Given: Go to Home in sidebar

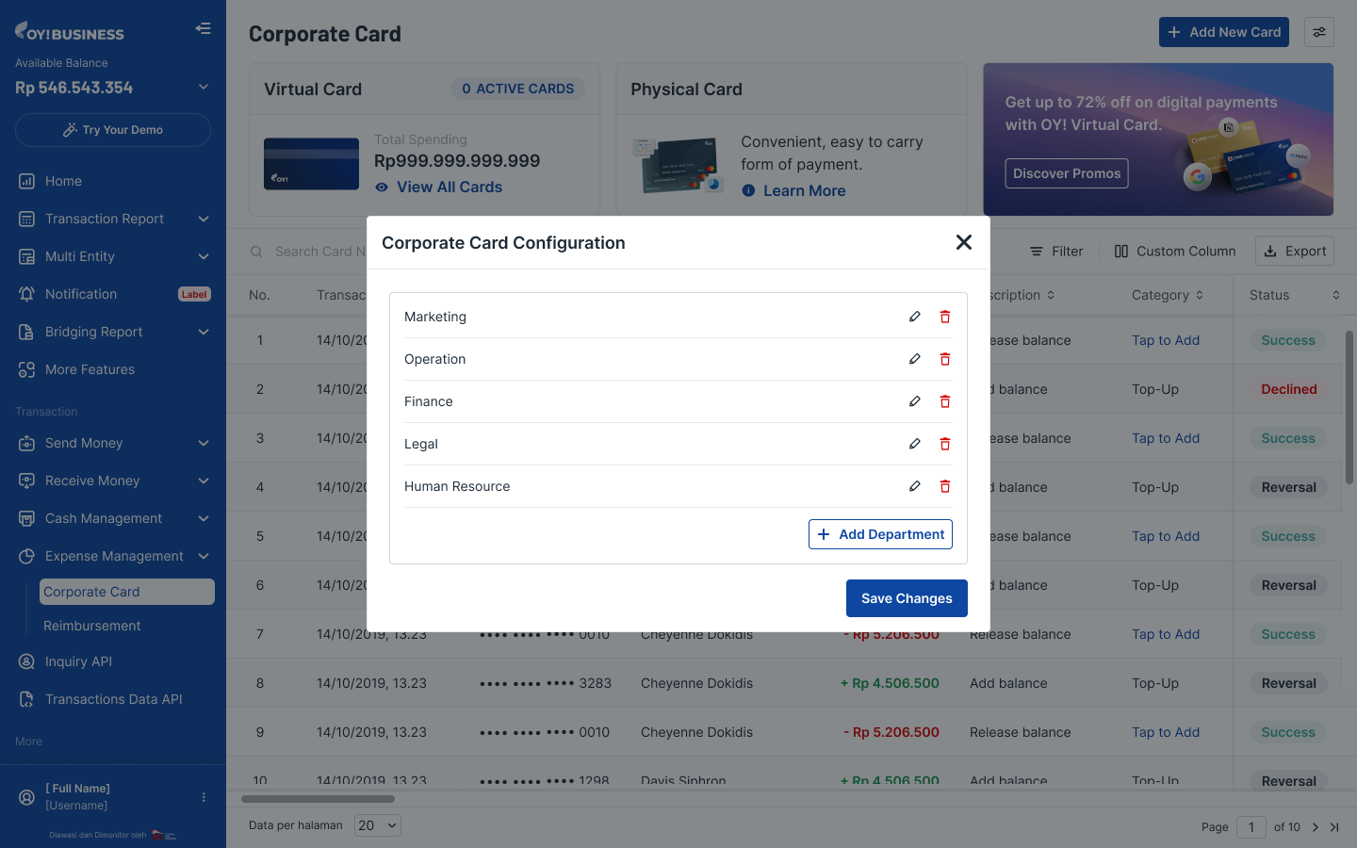Looking at the screenshot, I should 63,181.
